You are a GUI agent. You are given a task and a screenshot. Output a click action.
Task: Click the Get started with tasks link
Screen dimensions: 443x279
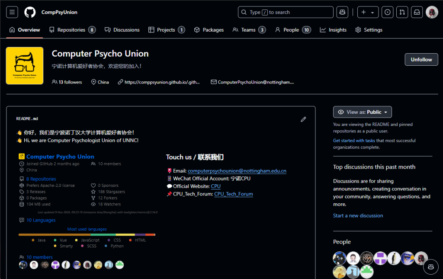tap(354, 140)
